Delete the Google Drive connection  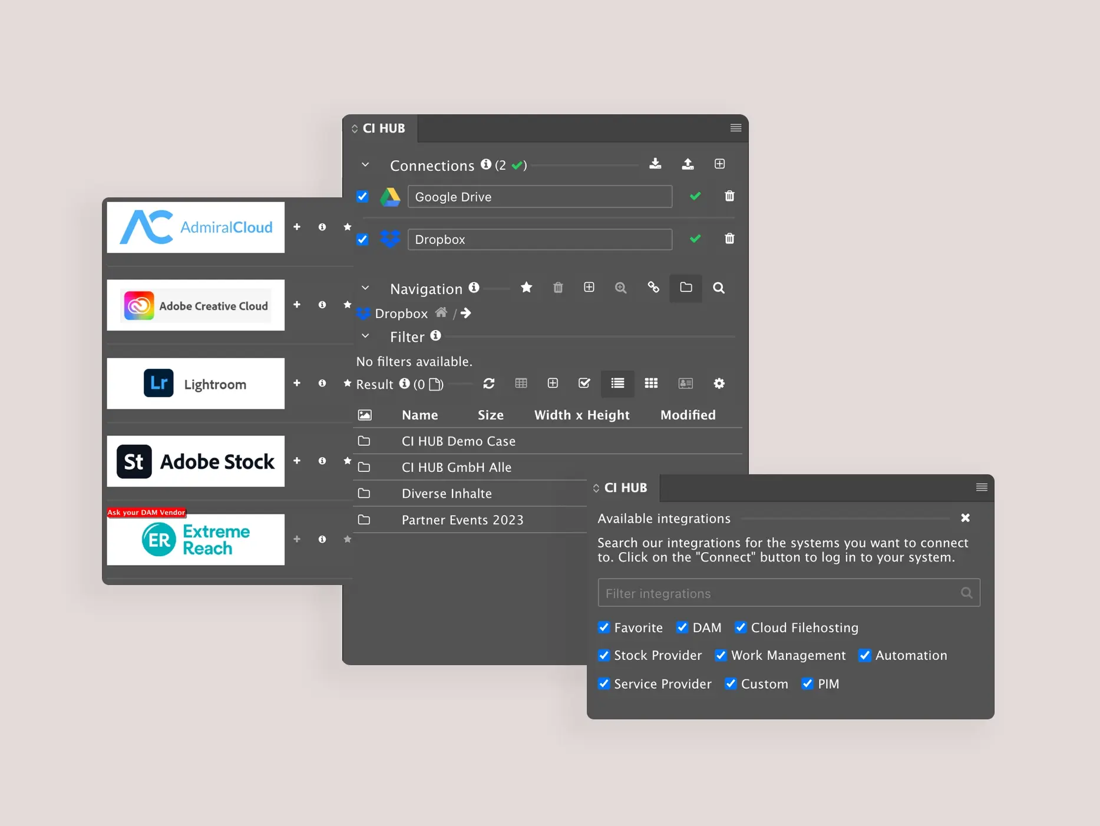point(729,196)
